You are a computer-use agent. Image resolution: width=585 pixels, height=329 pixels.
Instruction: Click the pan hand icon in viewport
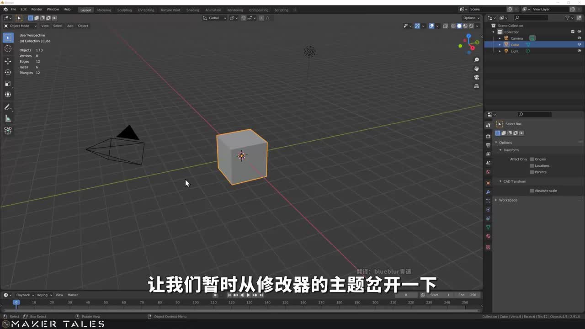pyautogui.click(x=477, y=69)
